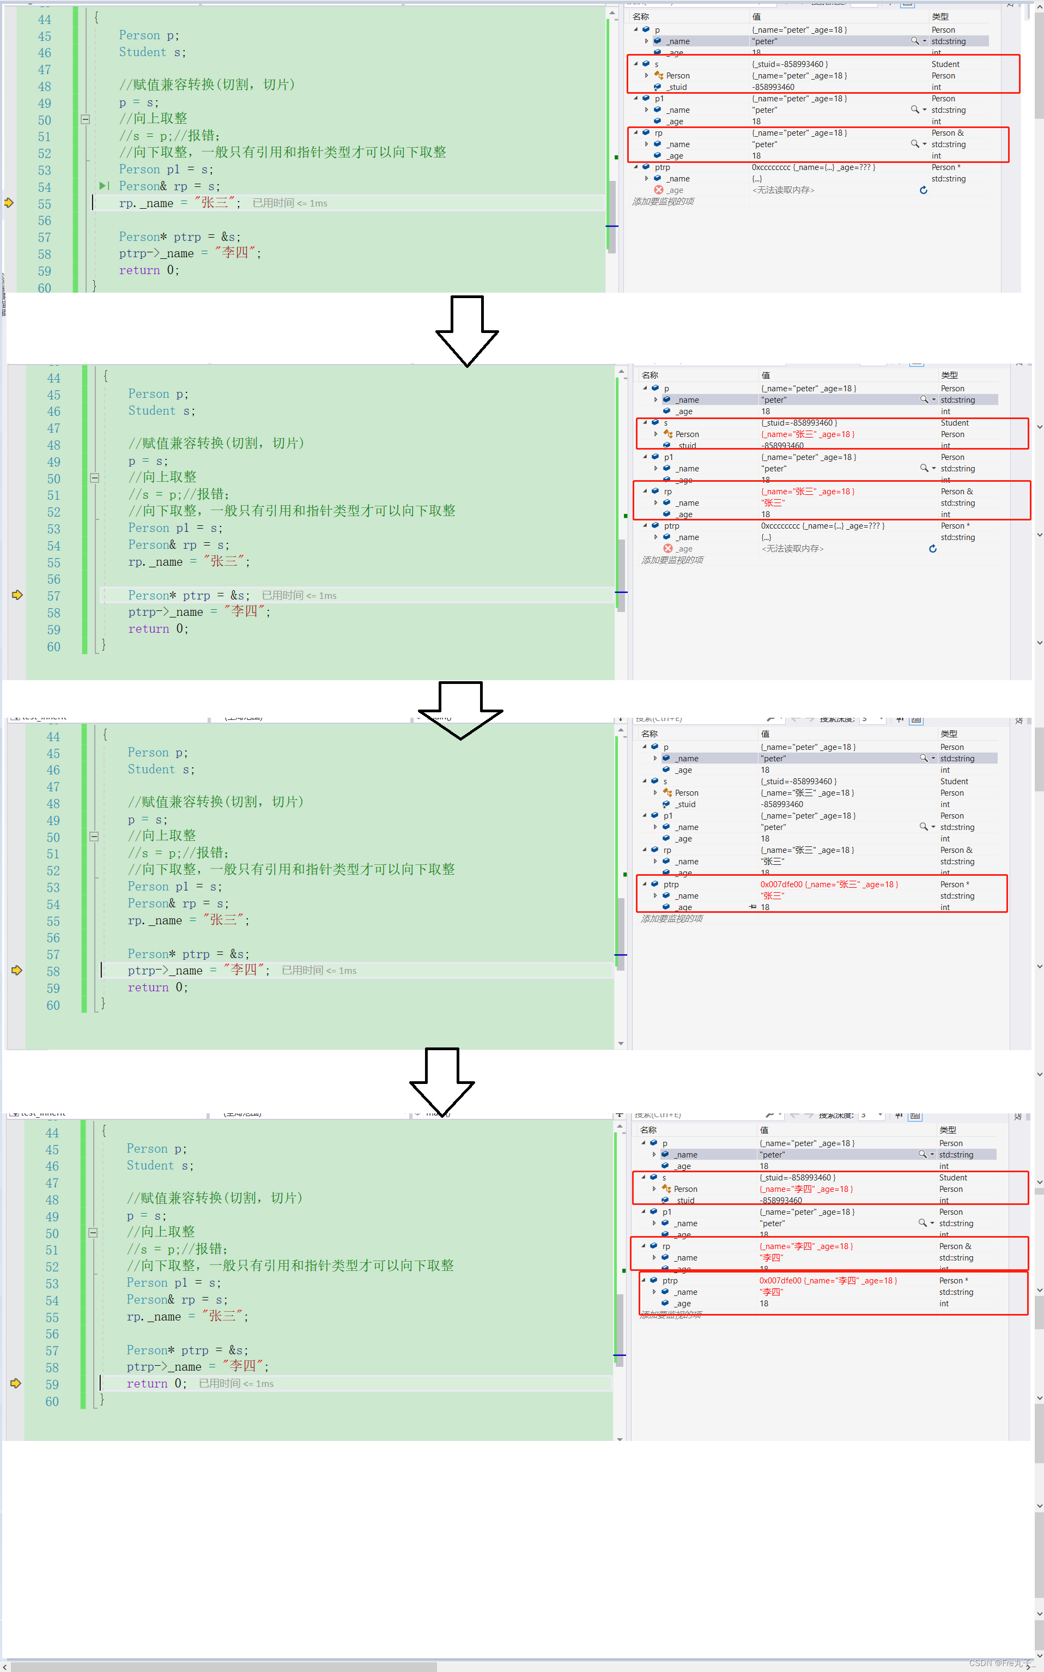
Task: Click 0xcccccccc ptrp value in the first watch window
Action: pos(814,167)
